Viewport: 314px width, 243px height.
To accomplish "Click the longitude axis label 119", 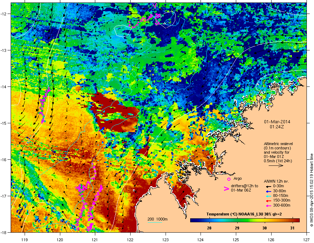I will click(x=25, y=239).
